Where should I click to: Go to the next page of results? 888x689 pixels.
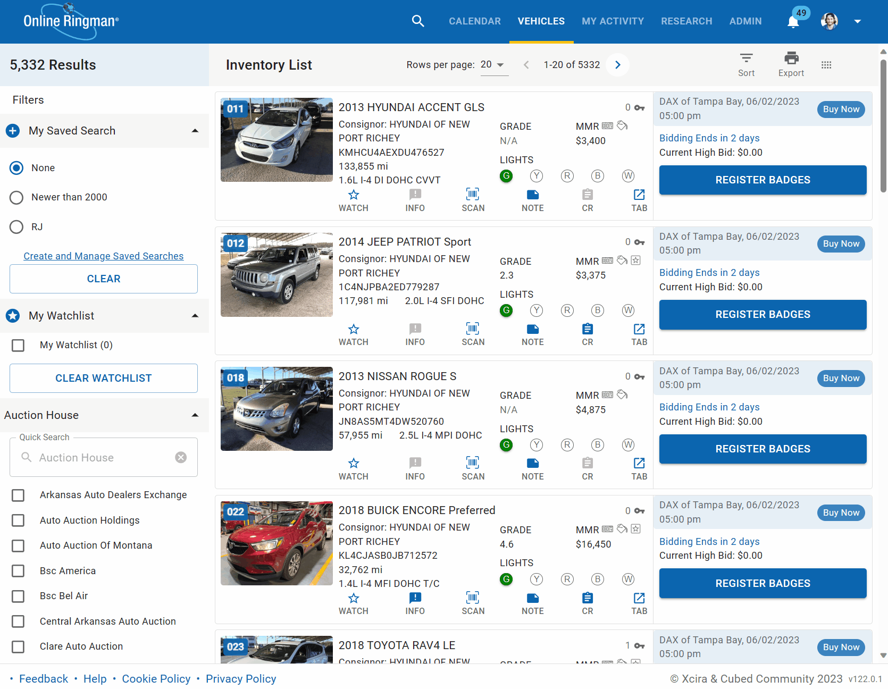[618, 65]
